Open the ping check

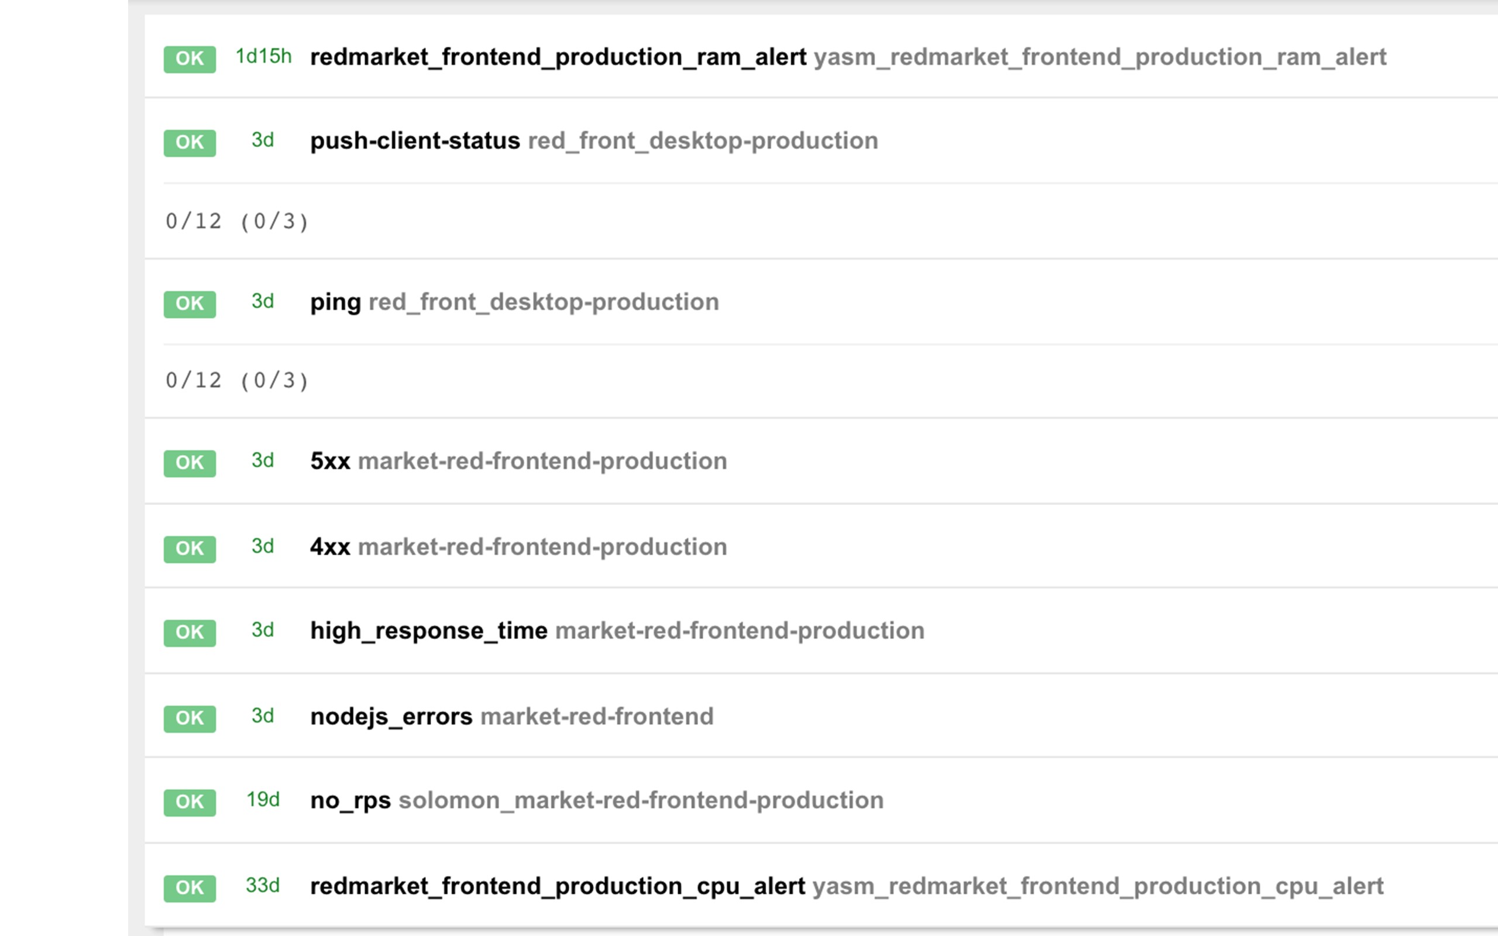(x=335, y=302)
